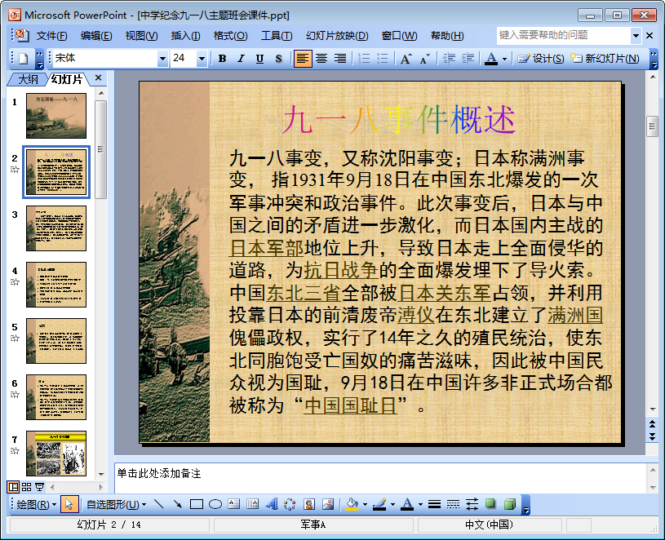The width and height of the screenshot is (665, 540).
Task: Open font name dropdown 宋体
Action: tap(162, 59)
